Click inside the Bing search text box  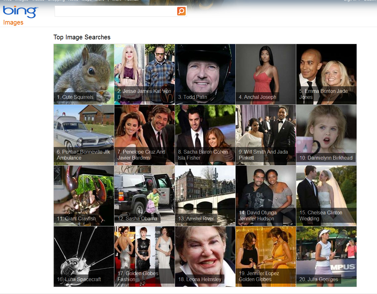(116, 11)
